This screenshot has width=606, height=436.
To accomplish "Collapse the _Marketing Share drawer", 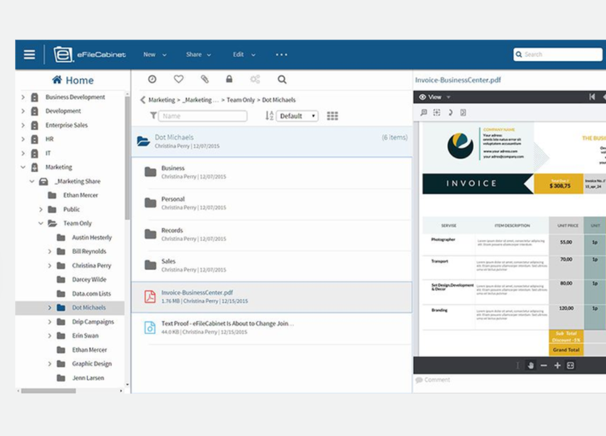I will pos(32,181).
